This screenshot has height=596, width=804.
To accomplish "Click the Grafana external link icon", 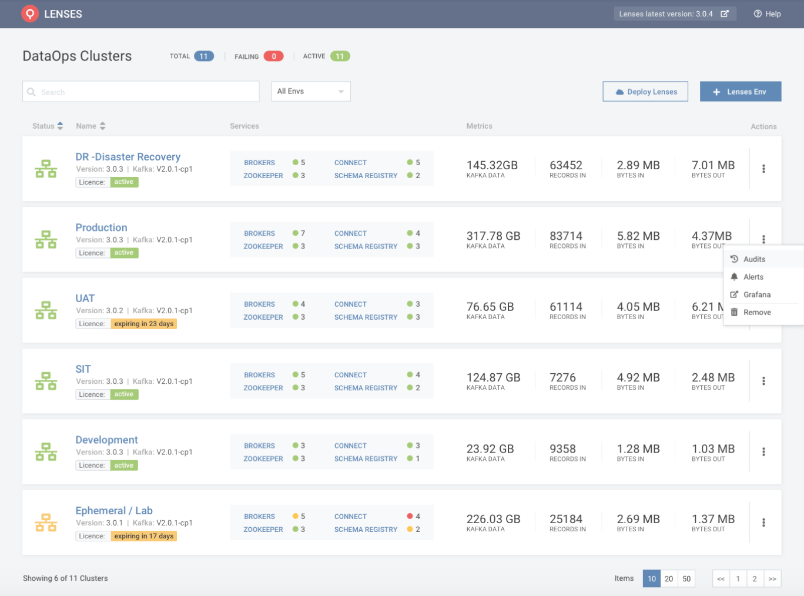I will click(734, 294).
